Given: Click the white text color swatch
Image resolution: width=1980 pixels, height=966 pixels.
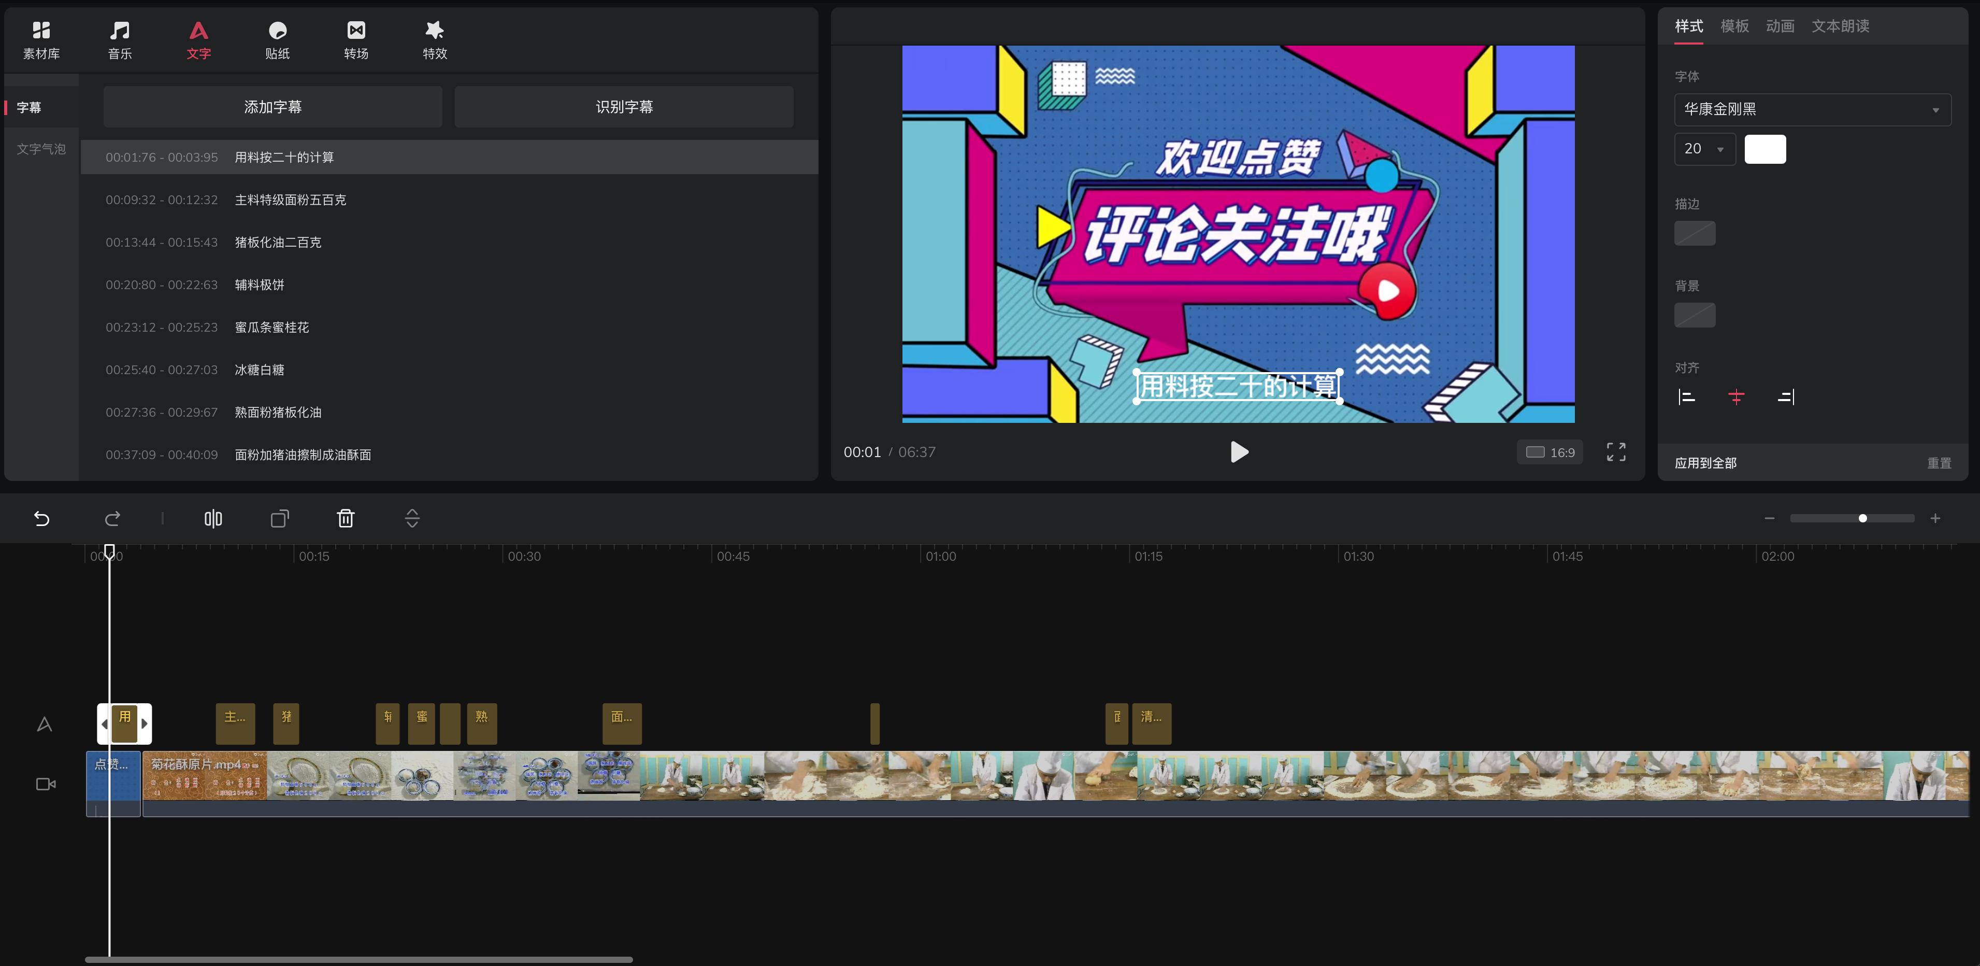Looking at the screenshot, I should pyautogui.click(x=1766, y=148).
